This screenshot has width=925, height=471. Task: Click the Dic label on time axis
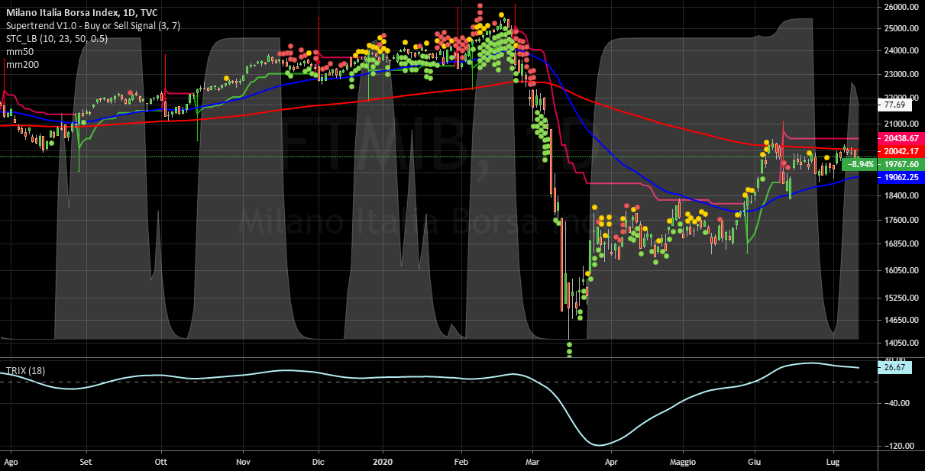tap(319, 463)
